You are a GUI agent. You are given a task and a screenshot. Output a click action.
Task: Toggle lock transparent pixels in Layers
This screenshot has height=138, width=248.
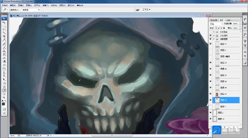216,28
